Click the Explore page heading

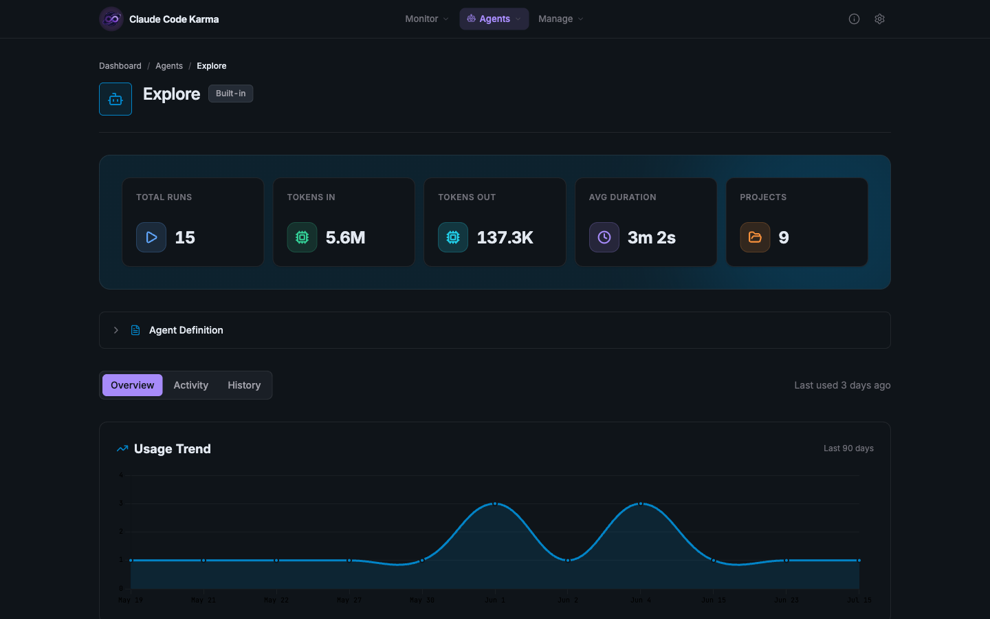click(x=172, y=94)
